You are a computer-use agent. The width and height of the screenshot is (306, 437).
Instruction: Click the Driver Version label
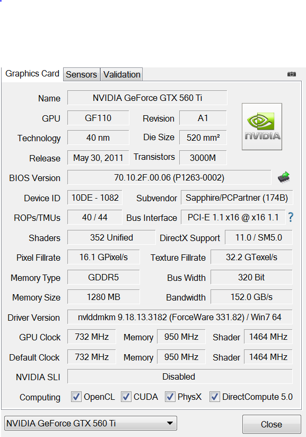[x=34, y=318]
